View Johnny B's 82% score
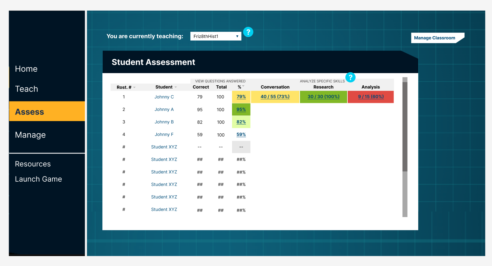Viewport: 492px width, 266px height. coord(241,122)
